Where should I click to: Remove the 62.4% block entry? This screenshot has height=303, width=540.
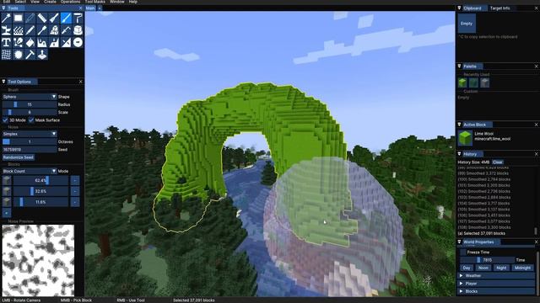click(75, 180)
